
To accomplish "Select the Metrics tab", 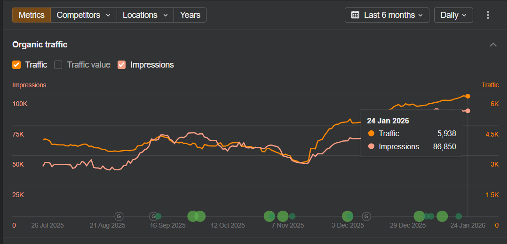I will click(32, 15).
